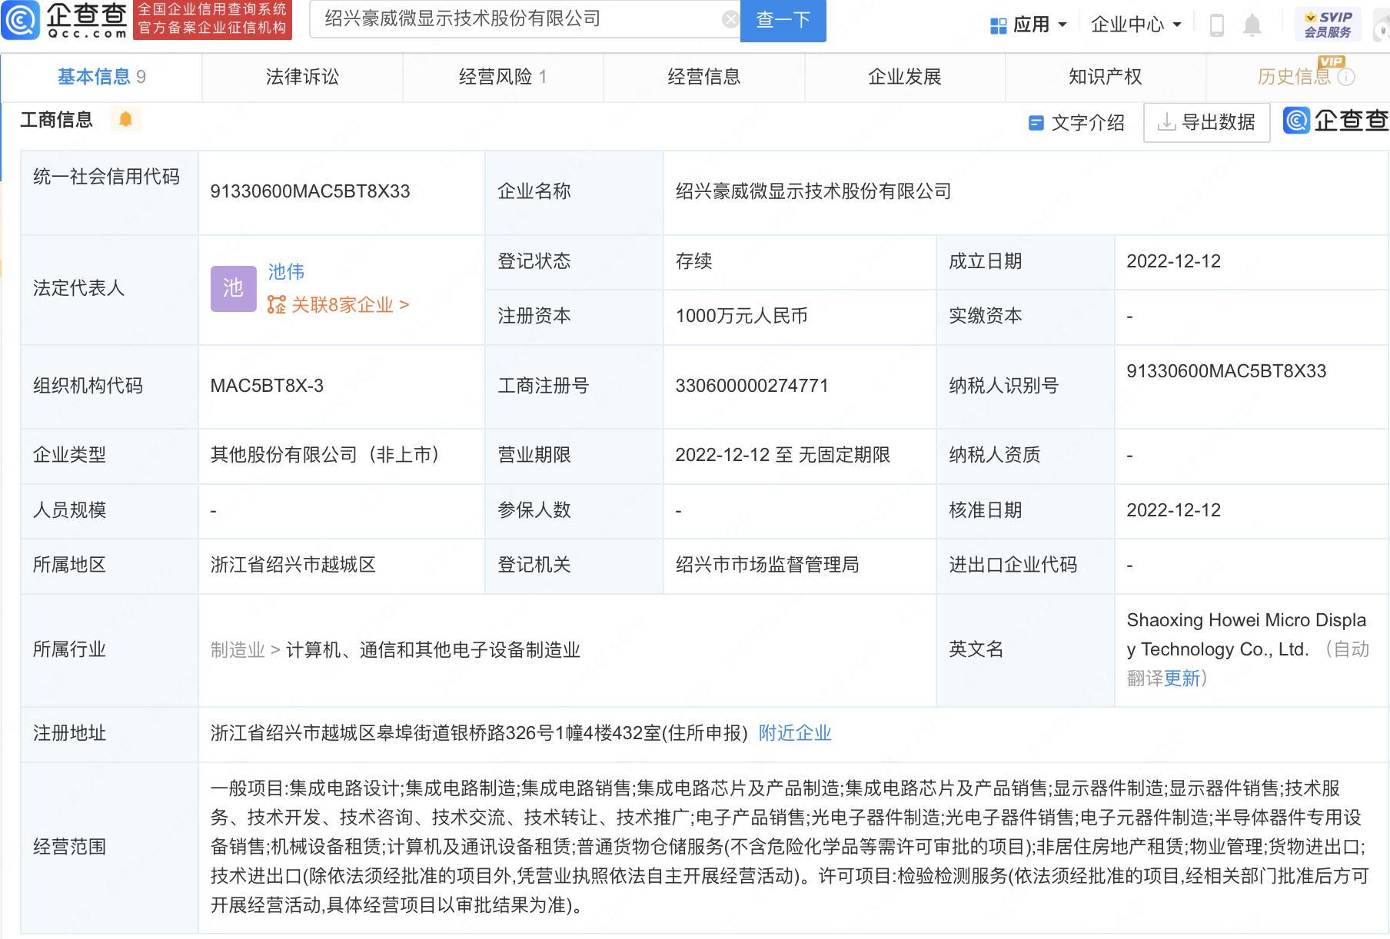The height and width of the screenshot is (939, 1390).
Task: Clear the search box with X icon
Action: tap(730, 20)
